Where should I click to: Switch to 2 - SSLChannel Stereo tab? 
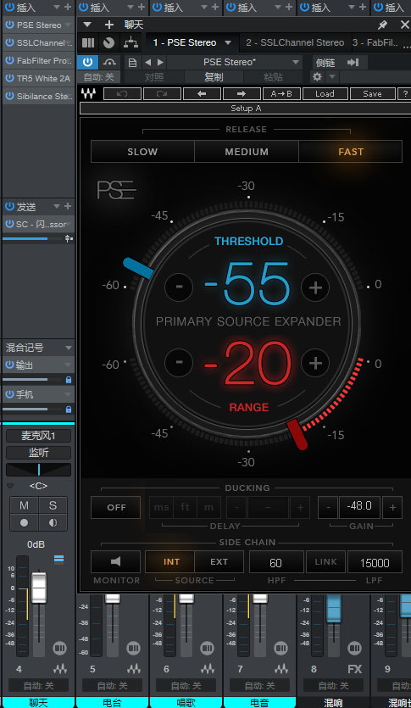click(x=295, y=43)
